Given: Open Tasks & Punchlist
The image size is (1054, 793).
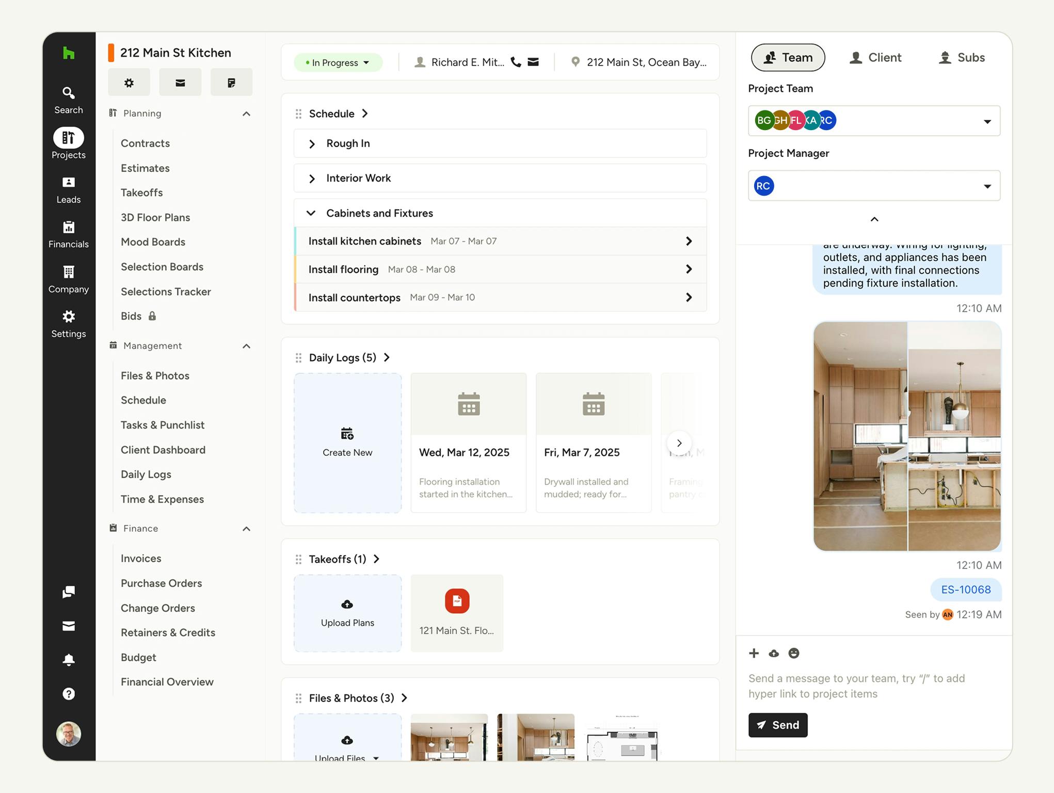Looking at the screenshot, I should [x=163, y=425].
